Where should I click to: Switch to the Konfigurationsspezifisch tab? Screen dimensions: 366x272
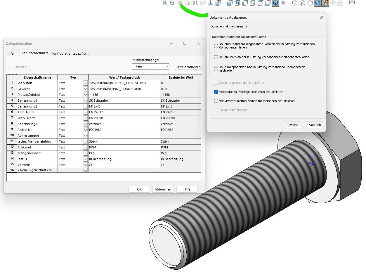70,53
